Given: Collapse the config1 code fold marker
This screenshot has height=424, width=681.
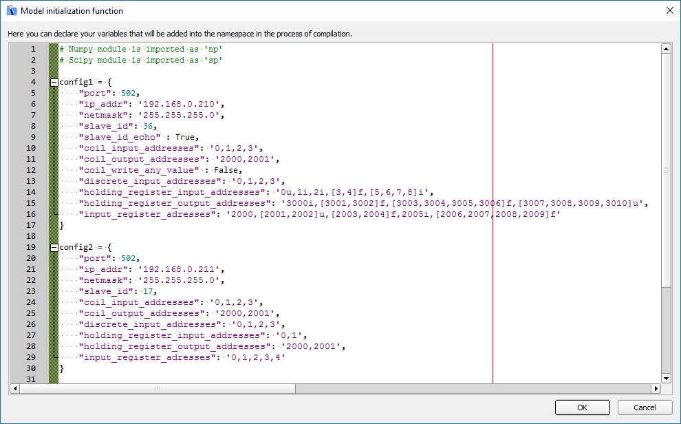Looking at the screenshot, I should click(54, 83).
